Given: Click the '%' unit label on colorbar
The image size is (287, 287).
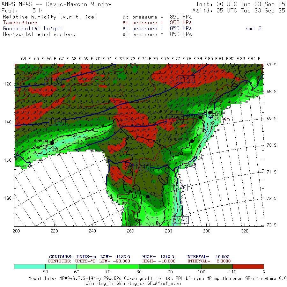Looking at the screenshot, I should [264, 272].
